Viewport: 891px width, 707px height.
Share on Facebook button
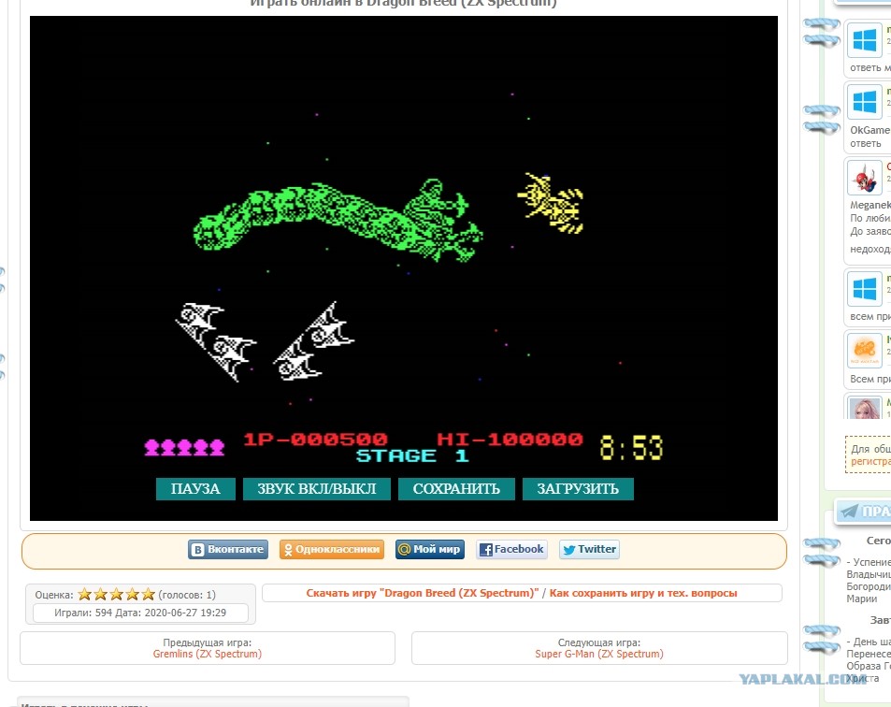[x=512, y=550]
